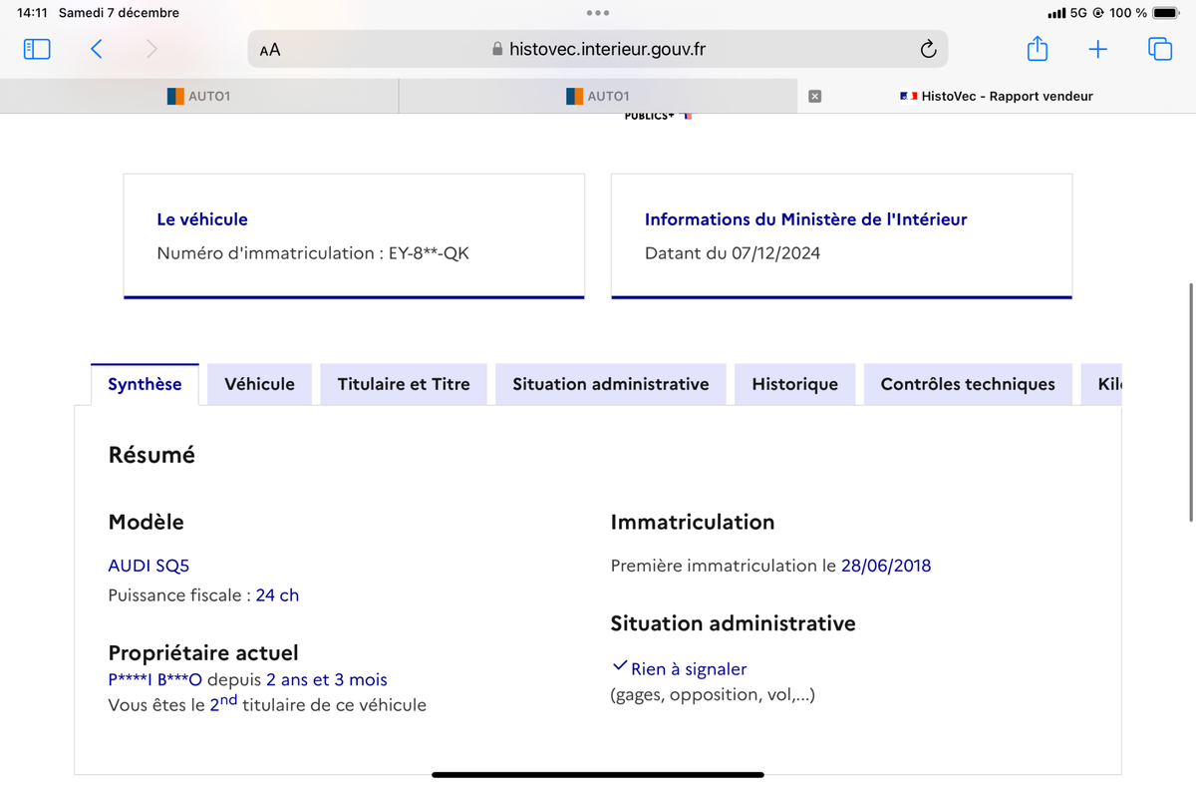The height and width of the screenshot is (786, 1196).
Task: Go forward to the next page
Action: 151,49
